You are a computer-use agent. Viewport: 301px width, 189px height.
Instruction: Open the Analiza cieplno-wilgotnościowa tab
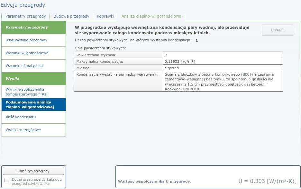[151, 16]
